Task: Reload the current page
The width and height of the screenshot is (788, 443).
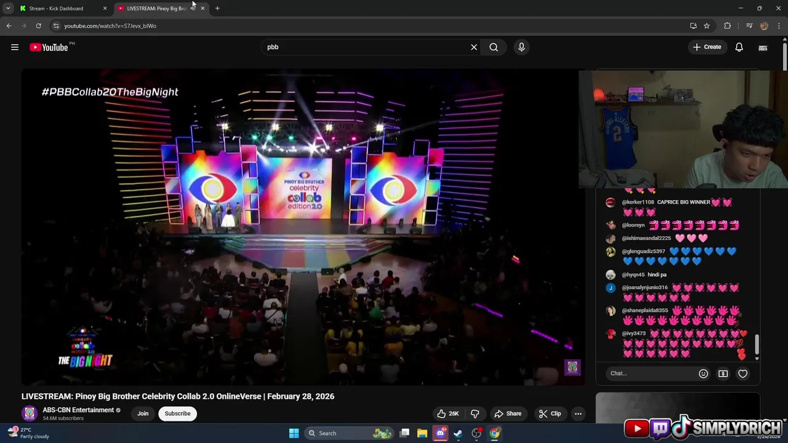Action: pos(38,26)
